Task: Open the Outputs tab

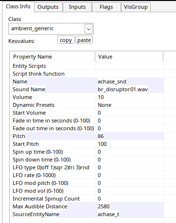Action: coord(48,7)
